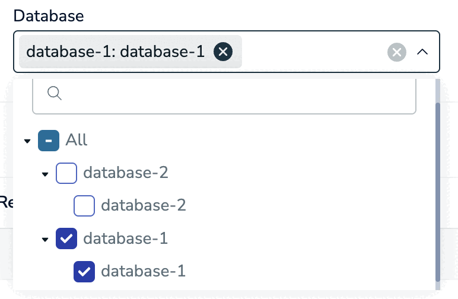Click the parent database-2 label

[x=126, y=173]
